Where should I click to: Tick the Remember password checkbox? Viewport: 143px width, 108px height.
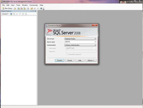(x=67, y=54)
